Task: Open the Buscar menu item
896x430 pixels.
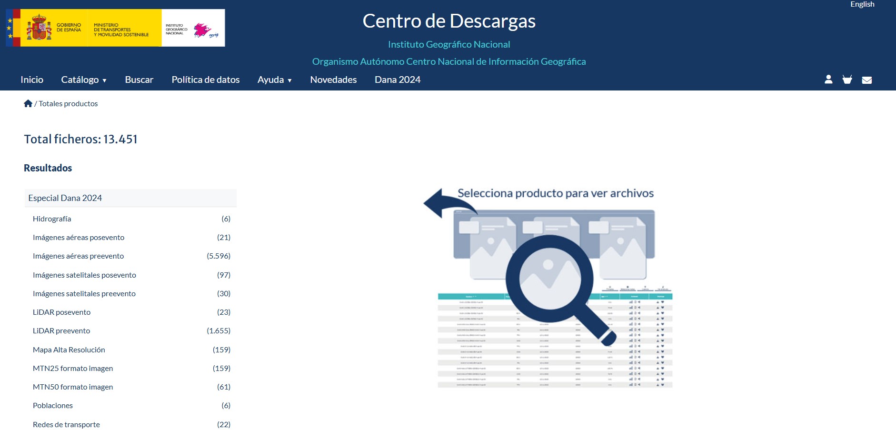Action: click(x=139, y=80)
